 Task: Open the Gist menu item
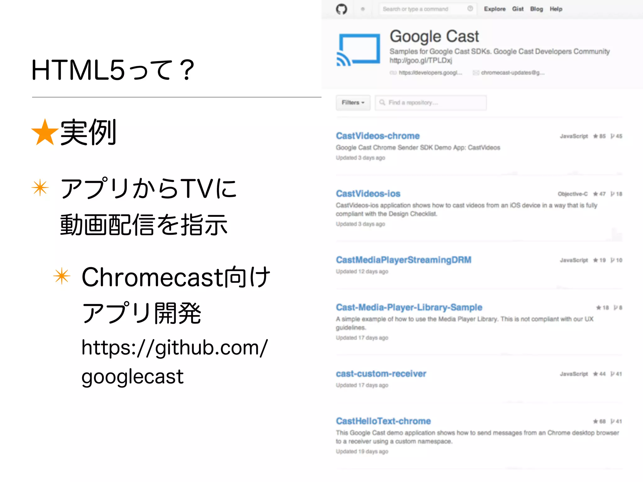pos(518,9)
